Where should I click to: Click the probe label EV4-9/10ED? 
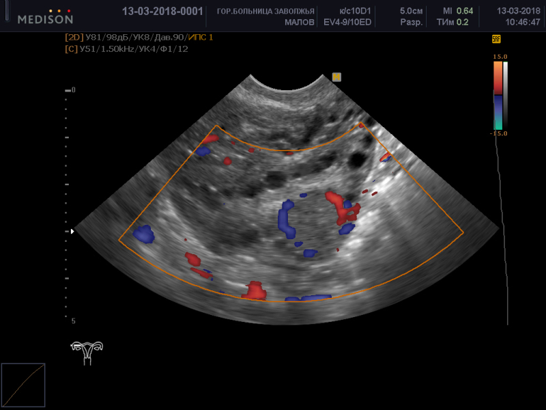coord(347,23)
